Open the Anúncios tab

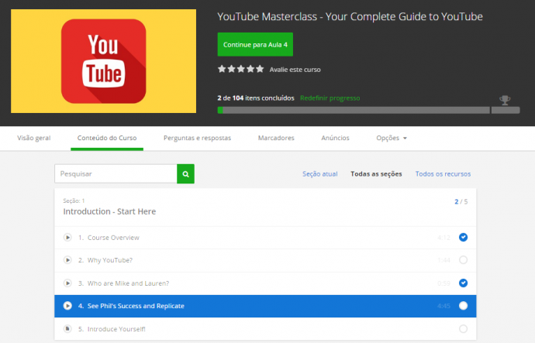click(x=335, y=138)
